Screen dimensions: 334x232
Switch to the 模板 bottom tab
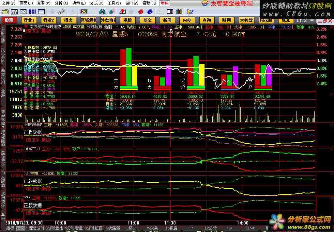click(20, 228)
